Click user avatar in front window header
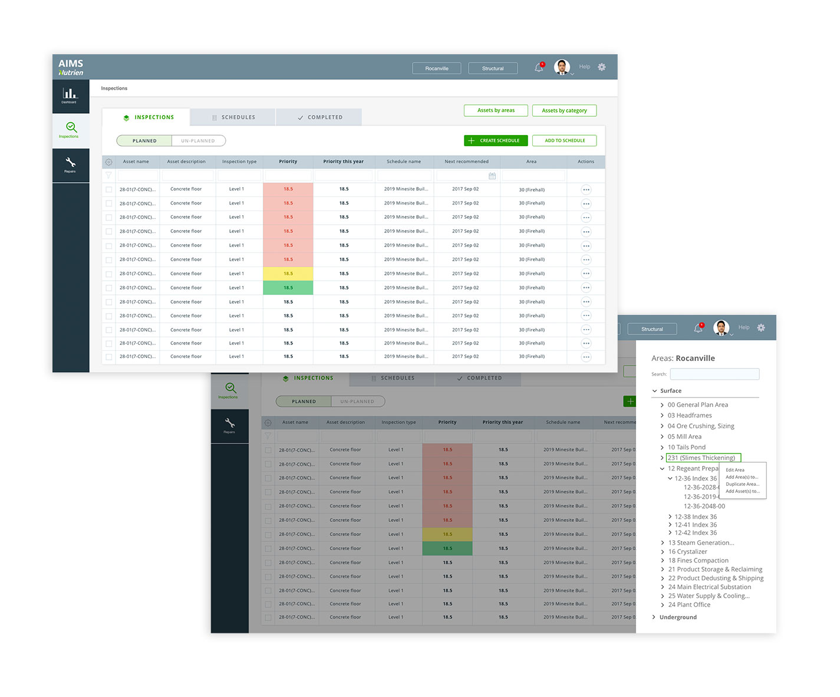This screenshot has width=840, height=697. tap(562, 67)
